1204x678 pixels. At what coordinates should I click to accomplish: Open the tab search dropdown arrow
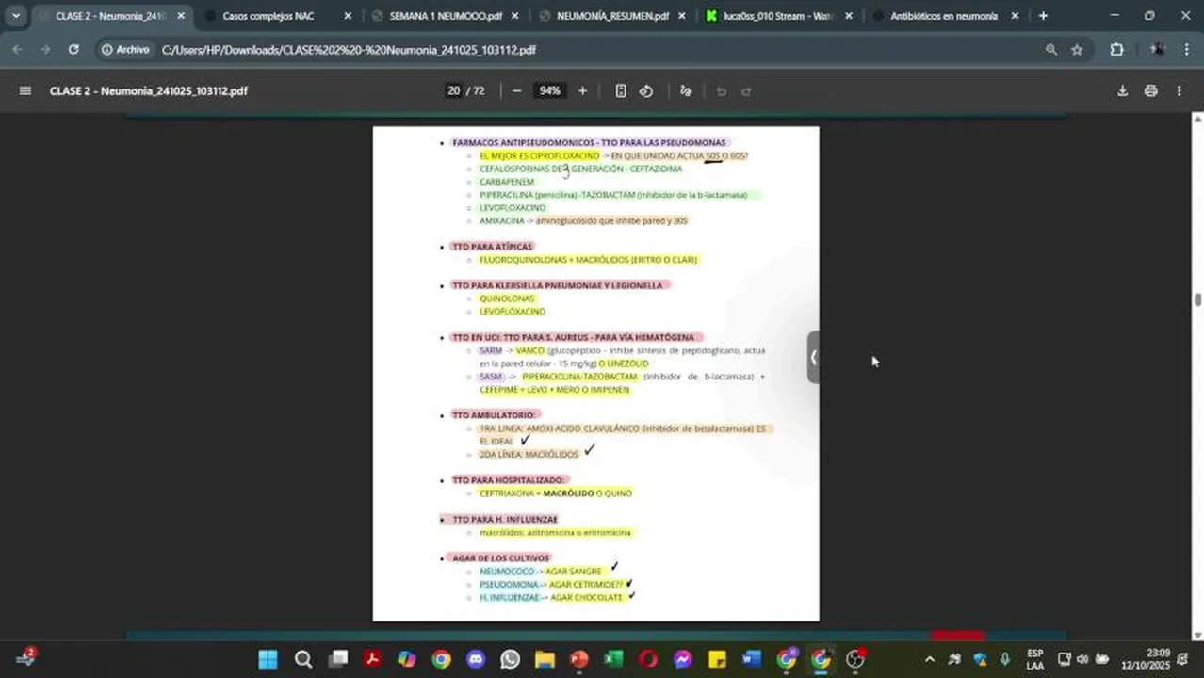[x=16, y=16]
